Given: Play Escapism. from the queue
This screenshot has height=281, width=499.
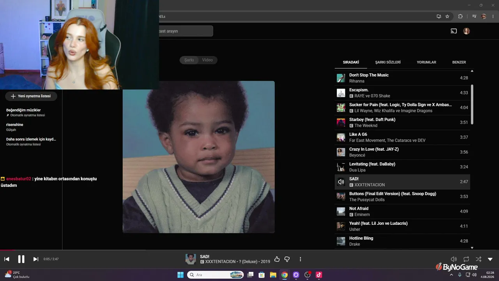Looking at the screenshot, I should (x=402, y=93).
